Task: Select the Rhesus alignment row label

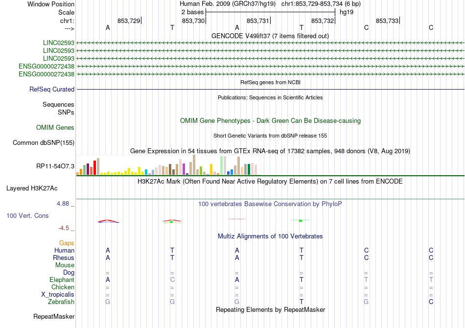Action: 64,258
